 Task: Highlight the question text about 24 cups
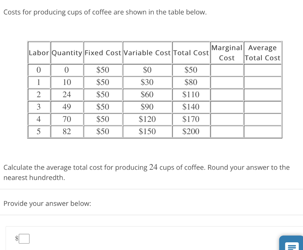pyautogui.click(x=146, y=172)
